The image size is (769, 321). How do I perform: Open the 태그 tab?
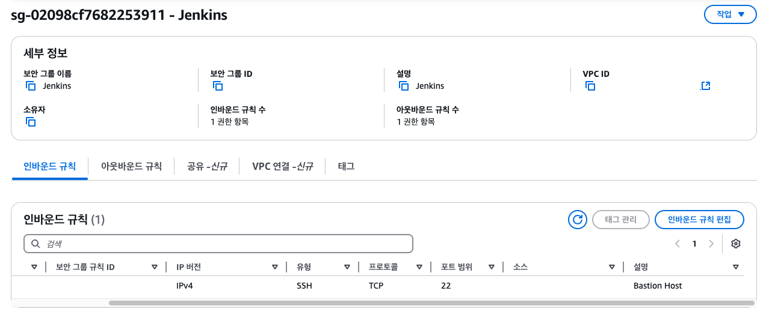tap(346, 166)
